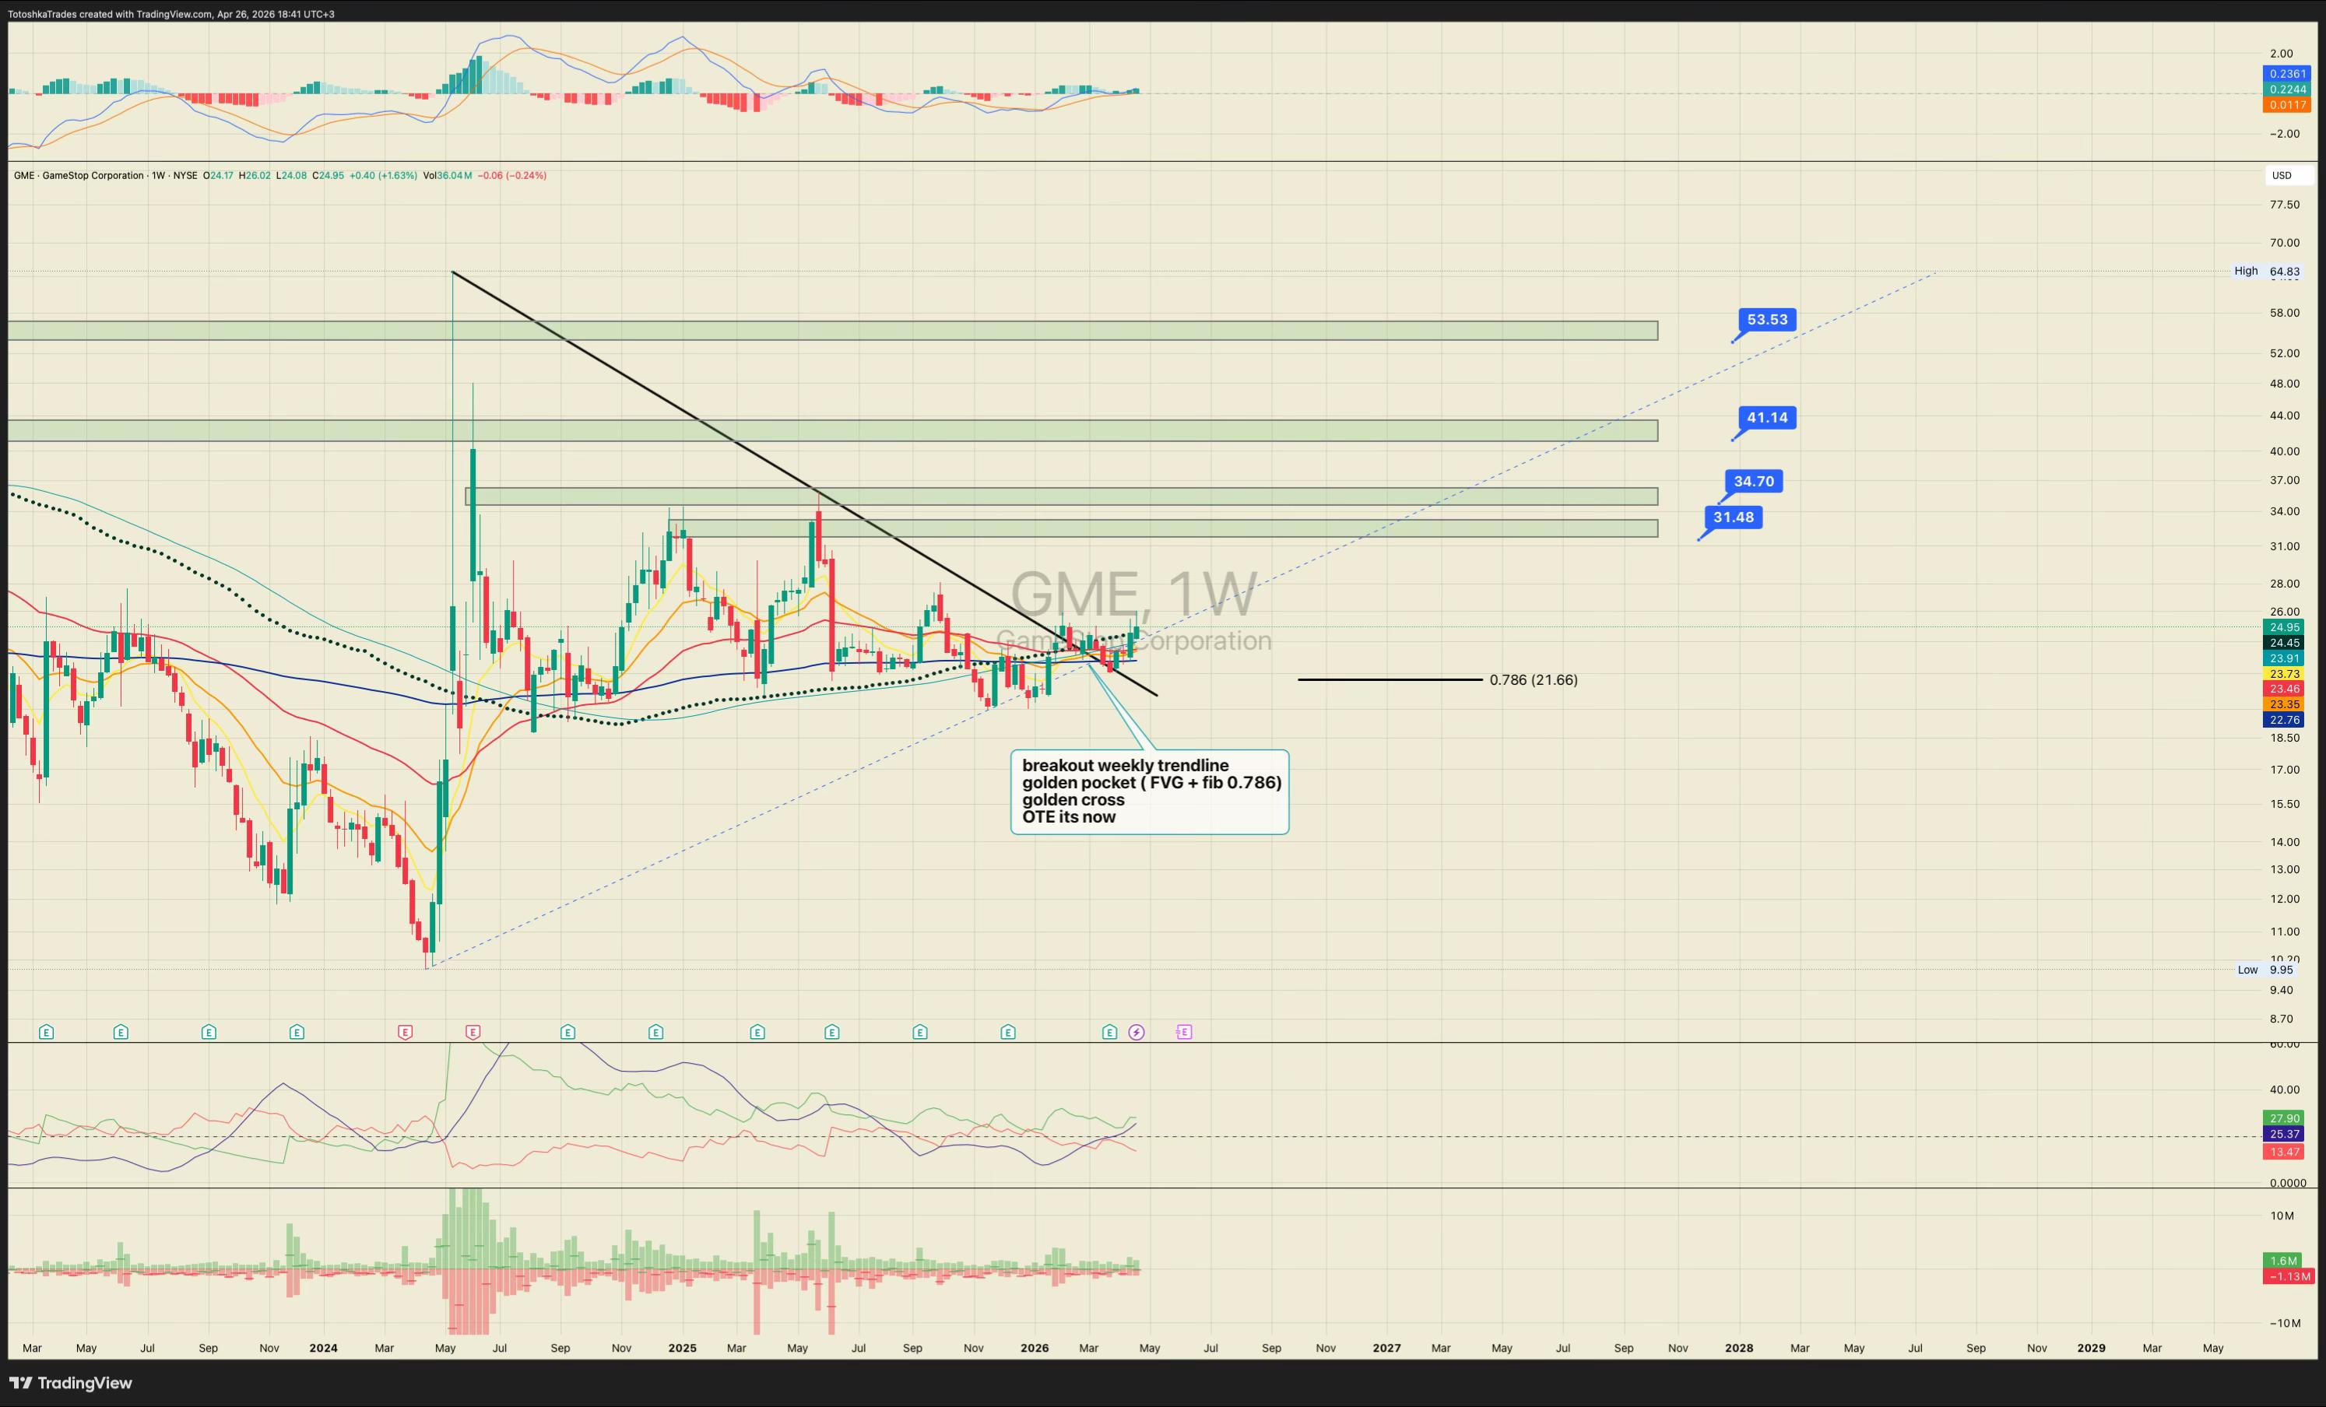Click the green 24.95 price axis tag

click(2283, 627)
